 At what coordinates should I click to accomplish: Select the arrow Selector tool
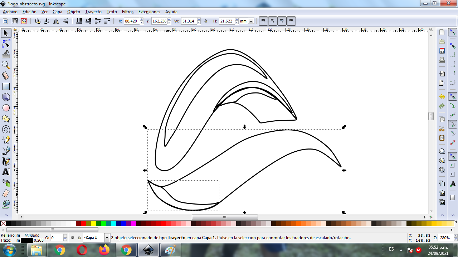coord(6,33)
